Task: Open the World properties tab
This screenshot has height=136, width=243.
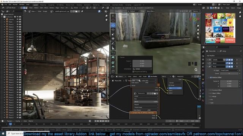Action: tap(203, 71)
